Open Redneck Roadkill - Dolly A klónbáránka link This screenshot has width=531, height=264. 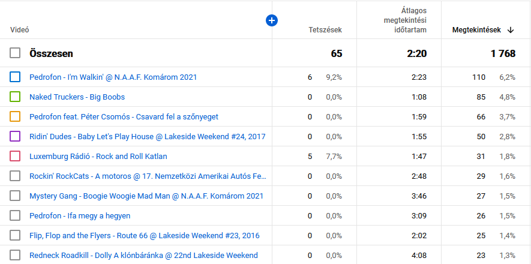pyautogui.click(x=143, y=255)
